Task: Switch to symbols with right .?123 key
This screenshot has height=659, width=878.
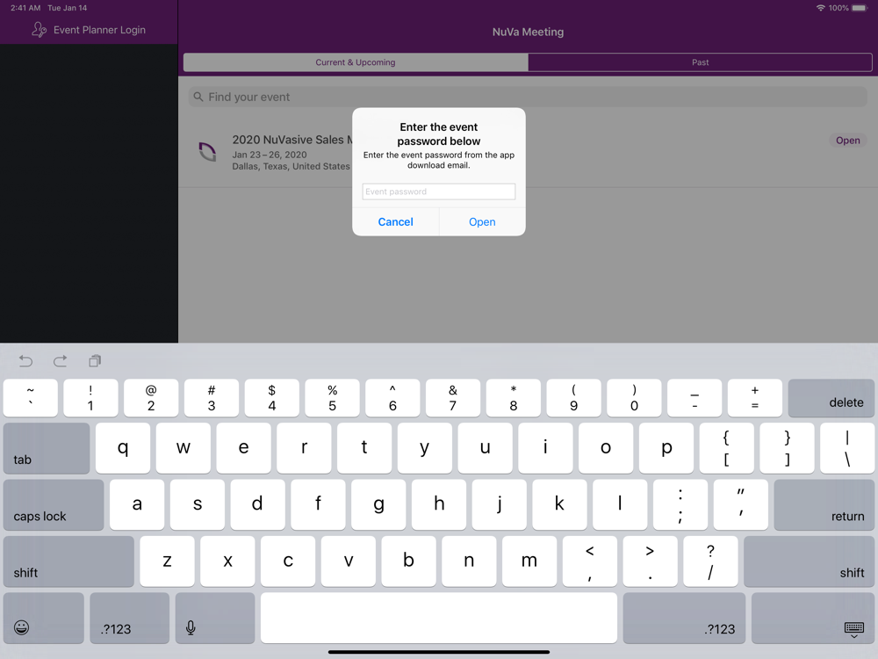Action: [684, 618]
